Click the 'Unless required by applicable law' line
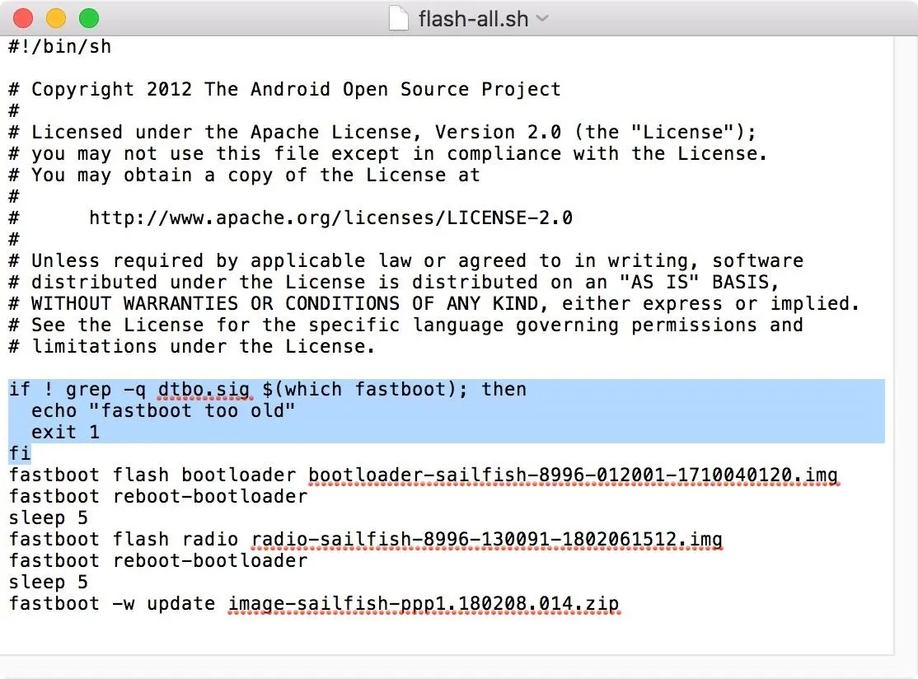 (405, 260)
